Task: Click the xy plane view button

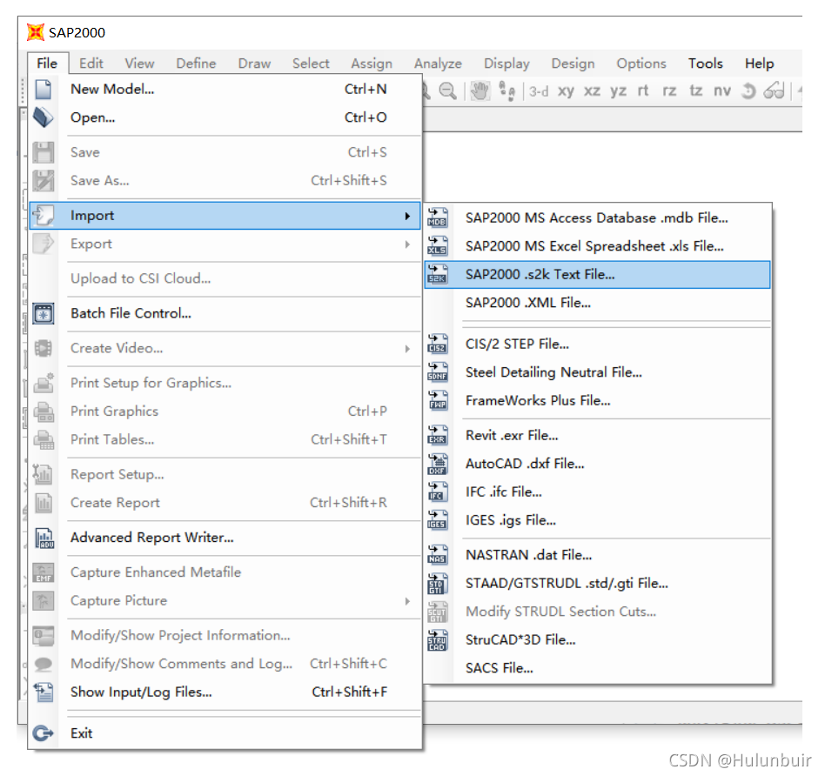Action: point(567,90)
